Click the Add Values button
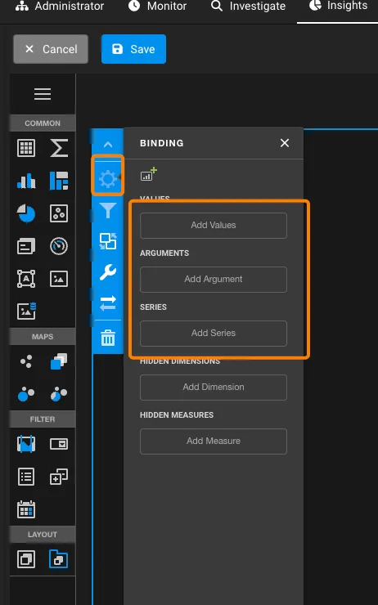 [214, 226]
